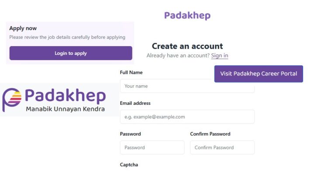
Task: Open the Sign in link
Action: [x=219, y=56]
